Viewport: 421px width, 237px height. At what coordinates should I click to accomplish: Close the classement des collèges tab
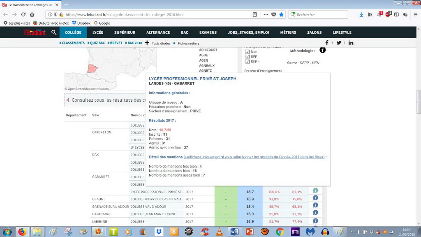click(57, 5)
